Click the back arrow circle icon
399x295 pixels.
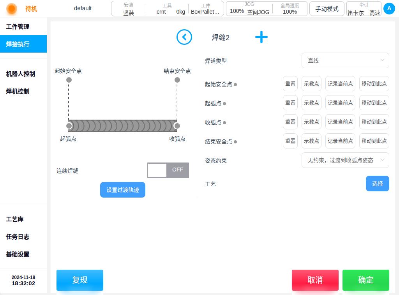click(x=184, y=37)
